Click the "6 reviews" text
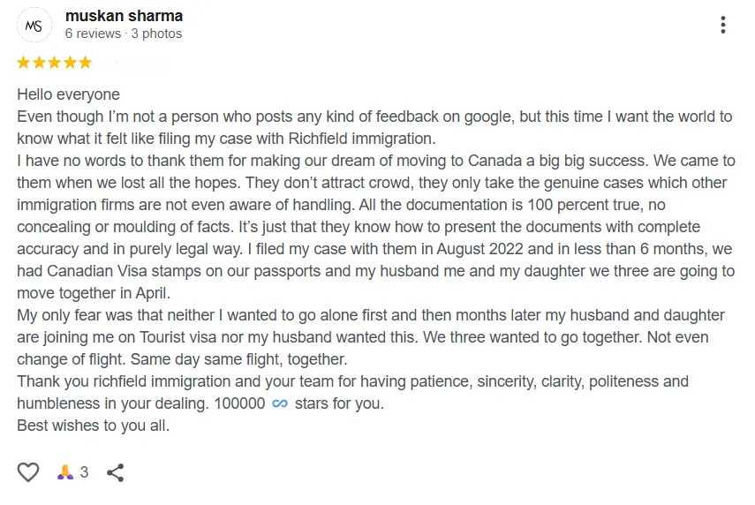Screen dimensions: 755x505 (x=93, y=34)
